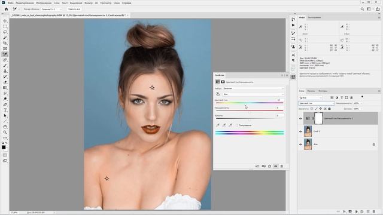Reset Hue/Saturation adjustment to defaults

270,166
